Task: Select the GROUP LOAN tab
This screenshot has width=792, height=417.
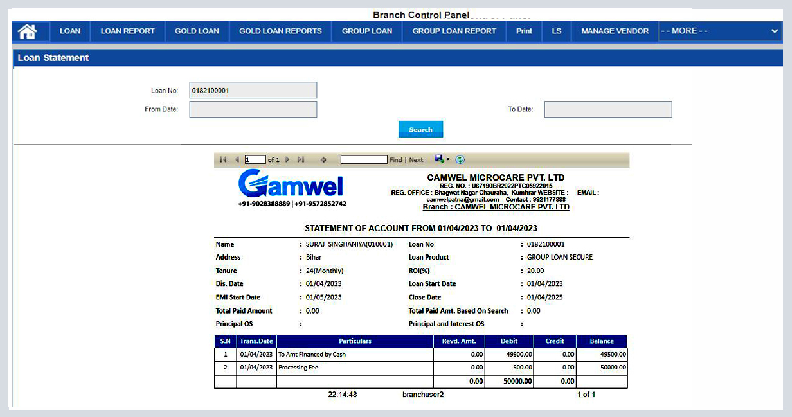Action: click(x=366, y=31)
